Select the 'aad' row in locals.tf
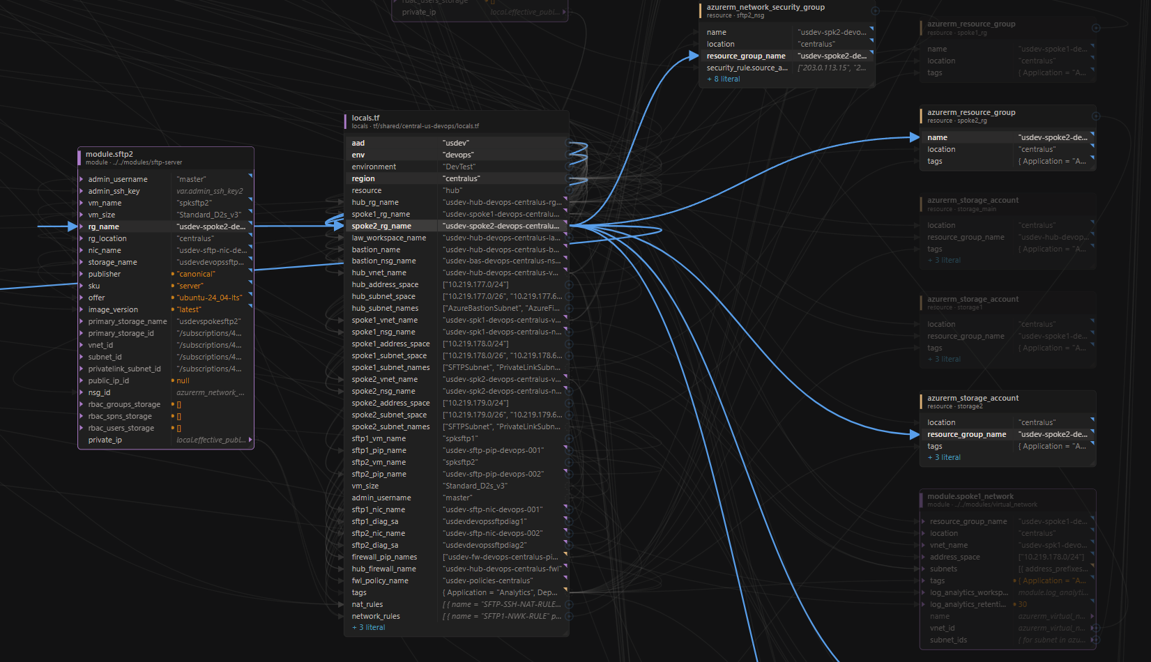This screenshot has width=1151, height=662. point(457,143)
